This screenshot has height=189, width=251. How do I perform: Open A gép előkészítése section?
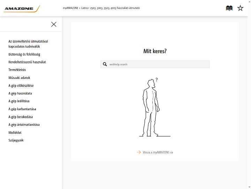(21, 85)
